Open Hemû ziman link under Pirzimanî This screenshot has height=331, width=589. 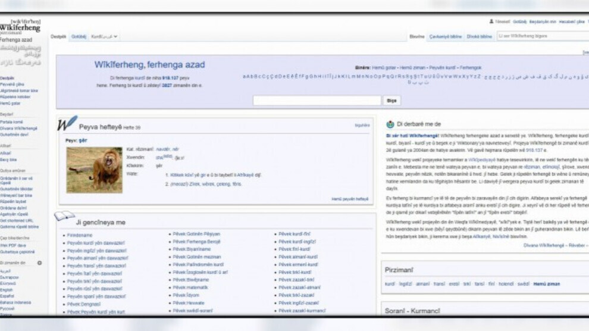click(546, 284)
